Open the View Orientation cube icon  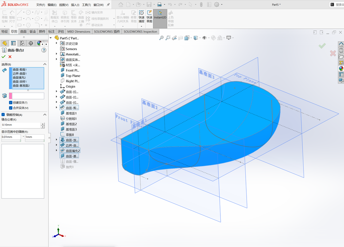187,38
